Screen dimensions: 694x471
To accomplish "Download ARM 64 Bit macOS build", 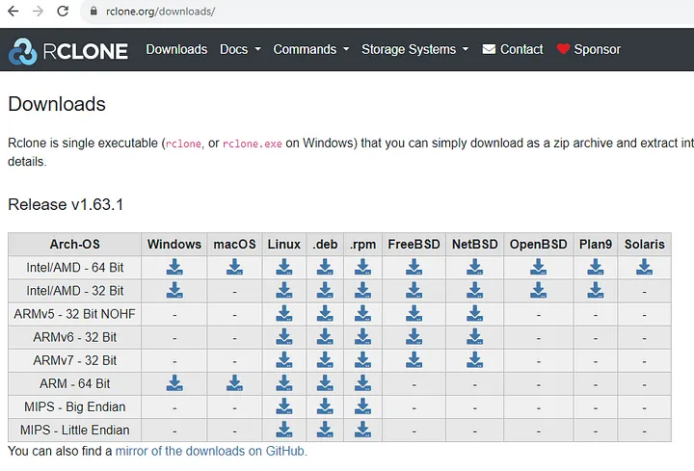I will pyautogui.click(x=234, y=383).
